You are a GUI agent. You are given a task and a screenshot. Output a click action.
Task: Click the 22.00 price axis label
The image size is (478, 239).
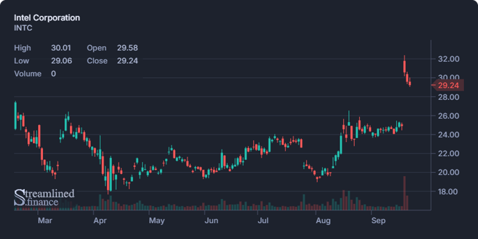pos(449,154)
